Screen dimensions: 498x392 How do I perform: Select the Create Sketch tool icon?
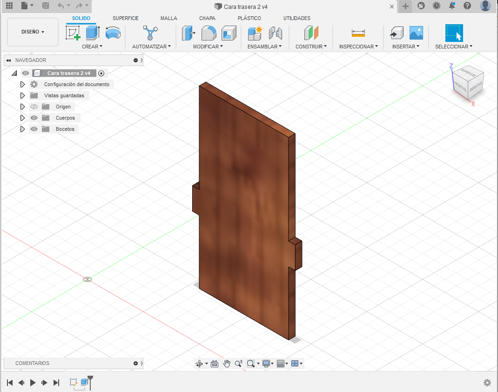tap(73, 33)
